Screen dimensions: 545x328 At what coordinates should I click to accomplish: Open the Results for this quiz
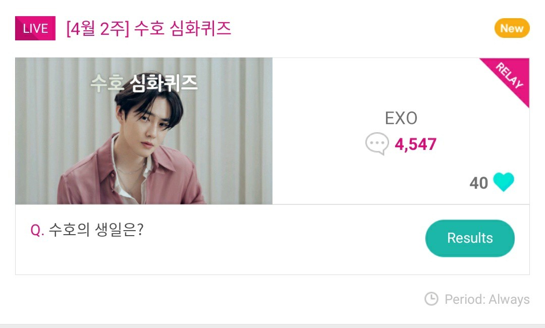(470, 238)
